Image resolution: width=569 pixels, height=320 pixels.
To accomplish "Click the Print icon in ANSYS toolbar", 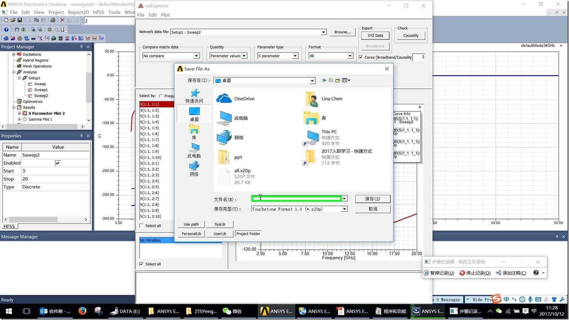I will coord(52,20).
